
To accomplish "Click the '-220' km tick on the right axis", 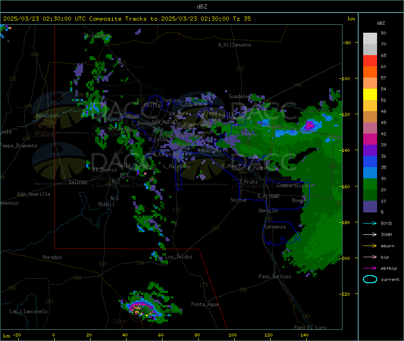I will (346, 294).
